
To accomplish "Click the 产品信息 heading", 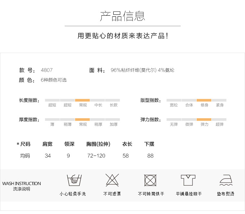I will (x=122, y=16).
